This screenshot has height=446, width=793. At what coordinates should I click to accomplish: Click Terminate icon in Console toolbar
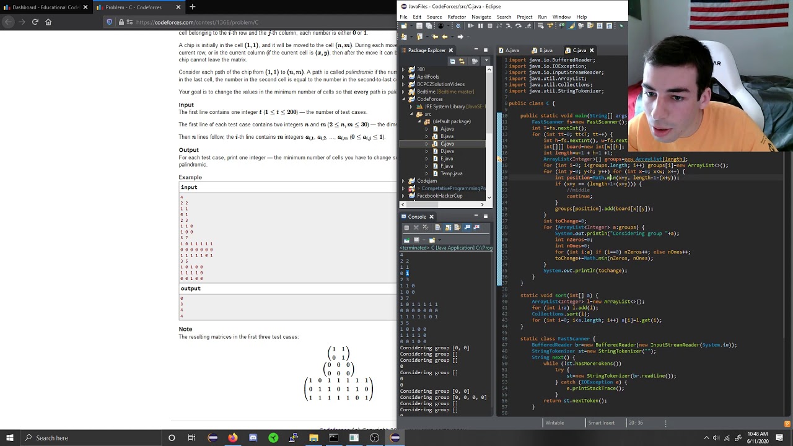(x=406, y=227)
